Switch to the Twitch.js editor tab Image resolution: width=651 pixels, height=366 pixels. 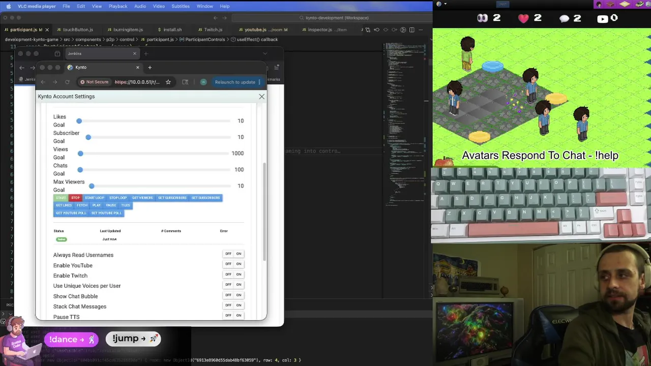pyautogui.click(x=213, y=29)
